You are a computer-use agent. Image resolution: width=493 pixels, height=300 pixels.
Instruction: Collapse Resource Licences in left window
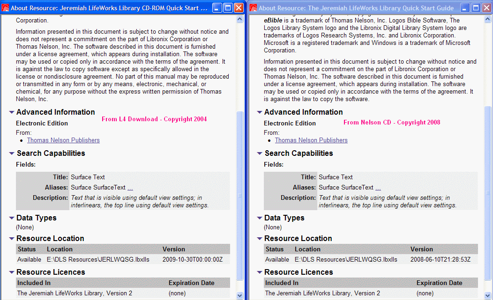tap(12, 272)
